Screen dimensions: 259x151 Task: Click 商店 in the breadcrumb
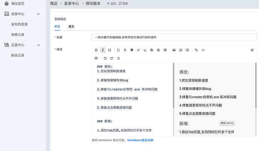[x=54, y=3]
